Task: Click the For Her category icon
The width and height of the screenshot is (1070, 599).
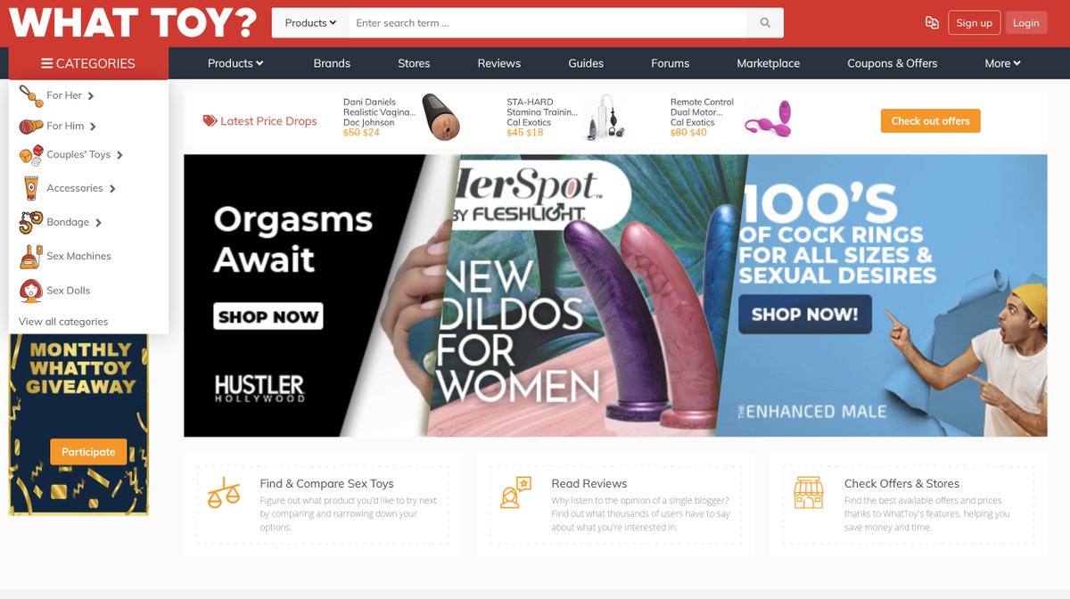Action: pyautogui.click(x=30, y=95)
